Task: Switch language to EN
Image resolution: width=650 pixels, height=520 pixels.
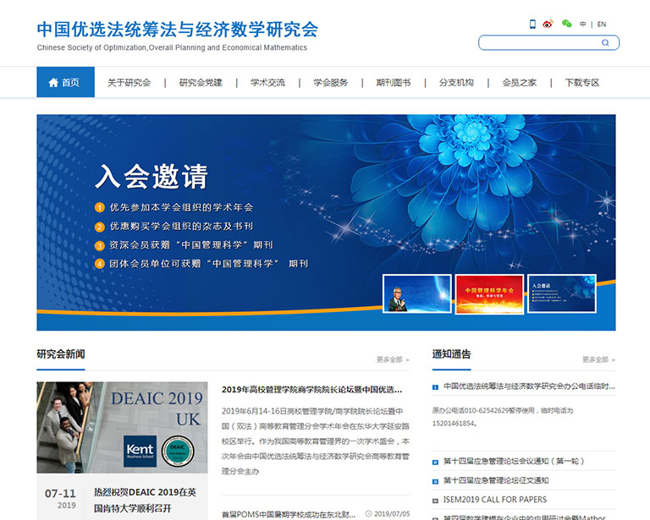Action: click(602, 25)
